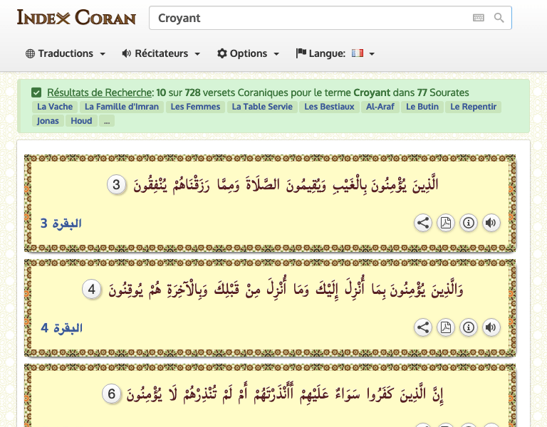Play audio recitation of verse 4
The image size is (547, 427).
pyautogui.click(x=491, y=327)
